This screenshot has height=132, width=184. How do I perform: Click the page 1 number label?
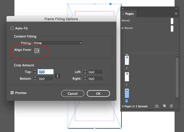[126, 68]
